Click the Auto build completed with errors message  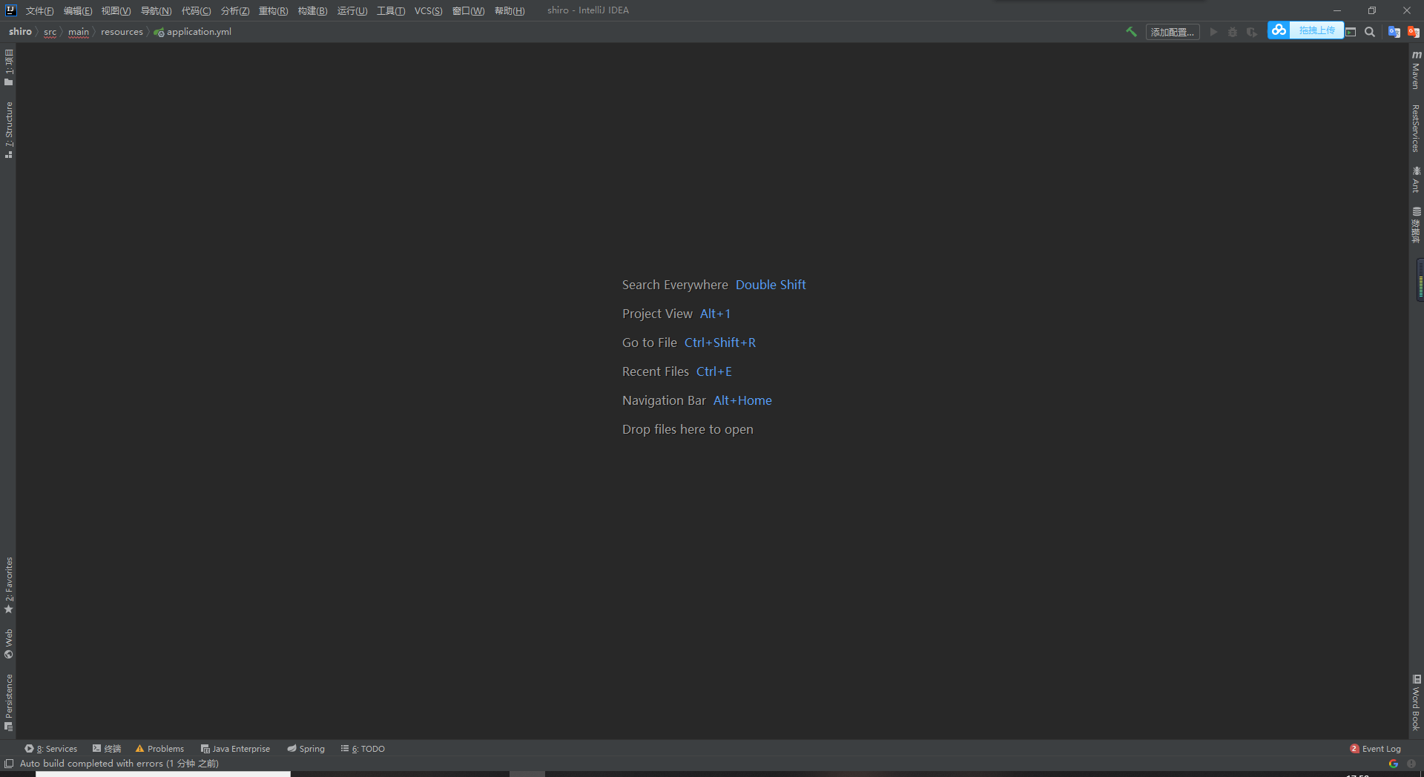119,764
